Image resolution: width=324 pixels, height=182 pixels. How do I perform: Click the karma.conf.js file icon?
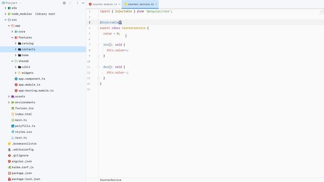[9, 167]
